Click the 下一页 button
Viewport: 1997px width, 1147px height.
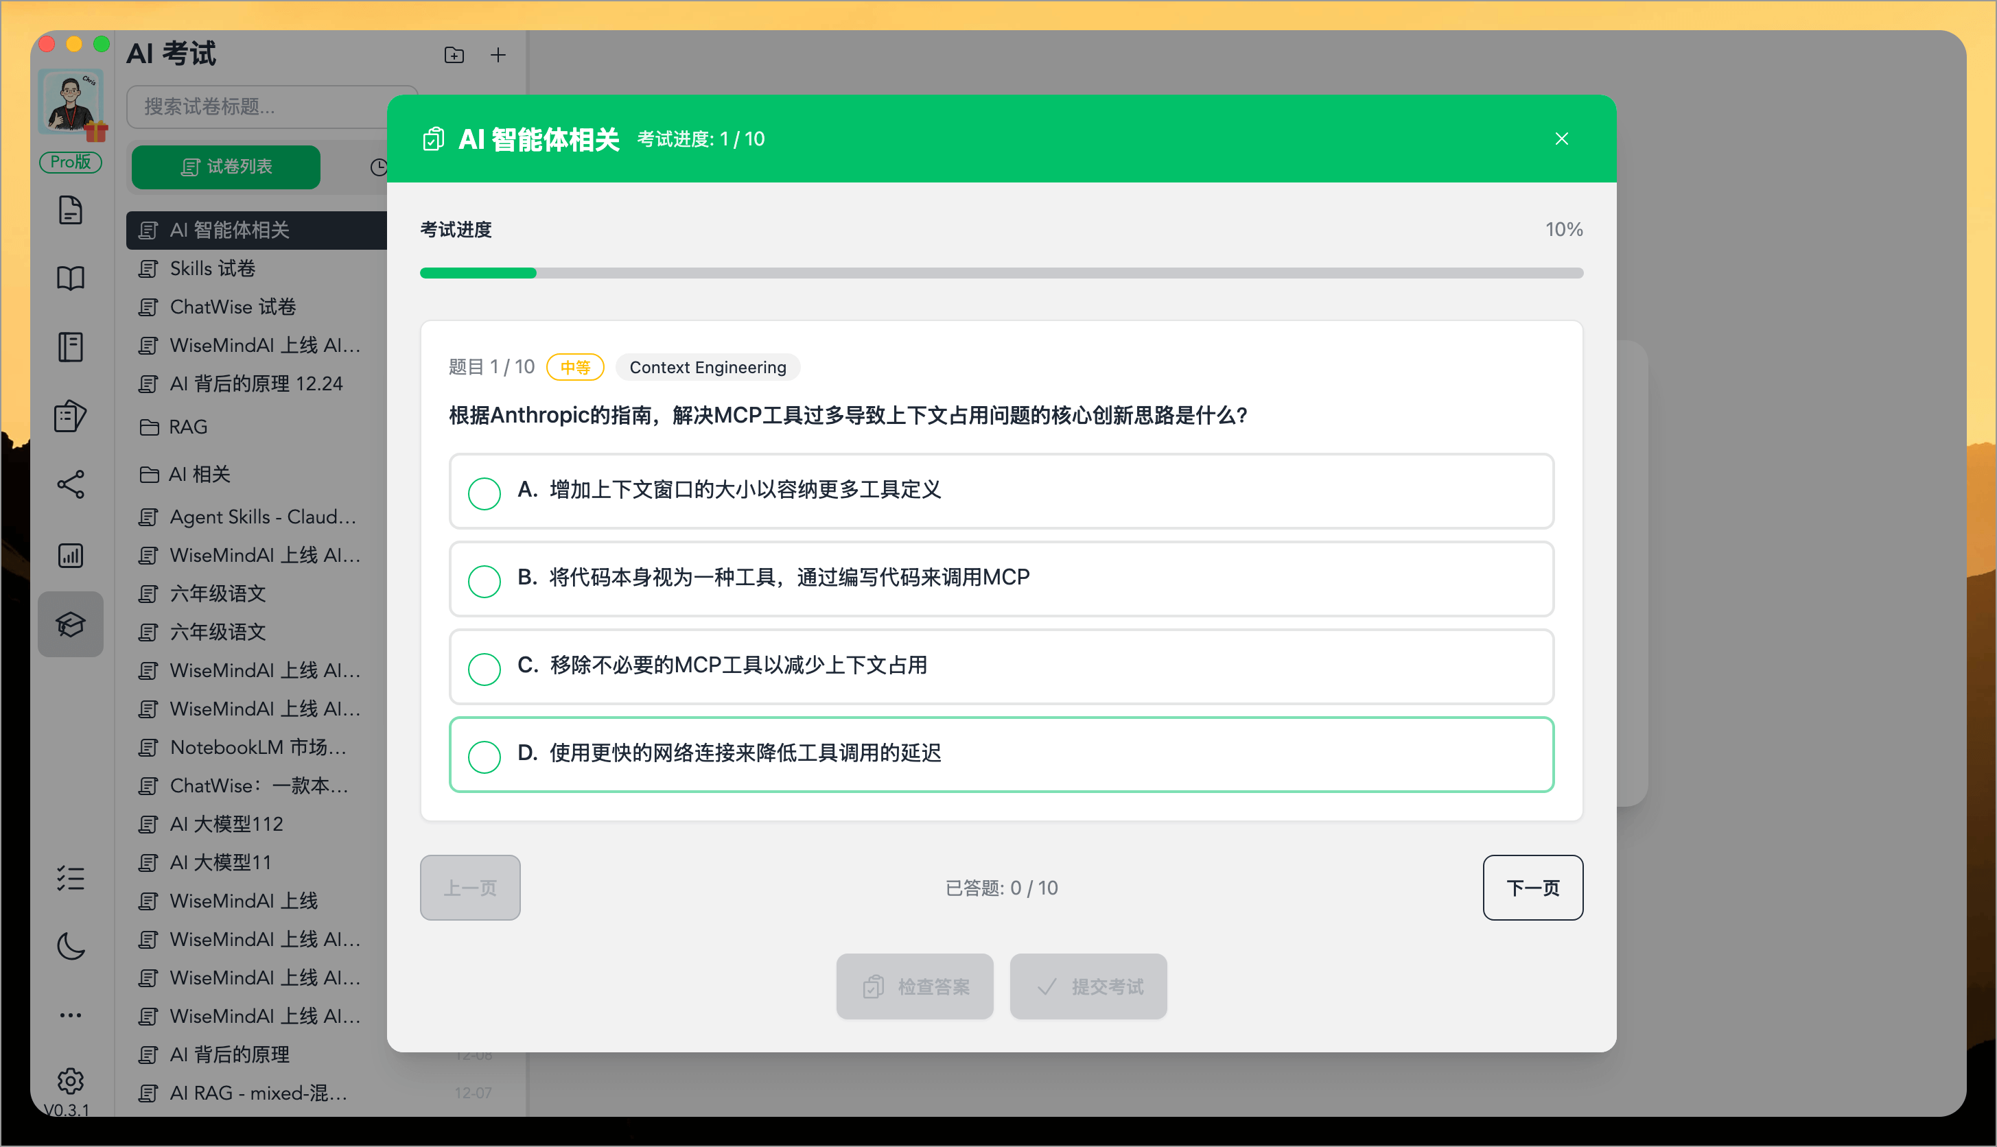coord(1532,887)
